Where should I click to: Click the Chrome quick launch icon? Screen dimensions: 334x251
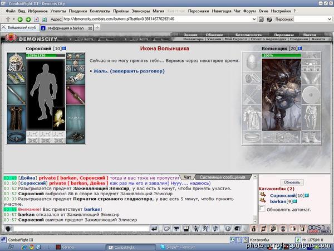[31, 247]
